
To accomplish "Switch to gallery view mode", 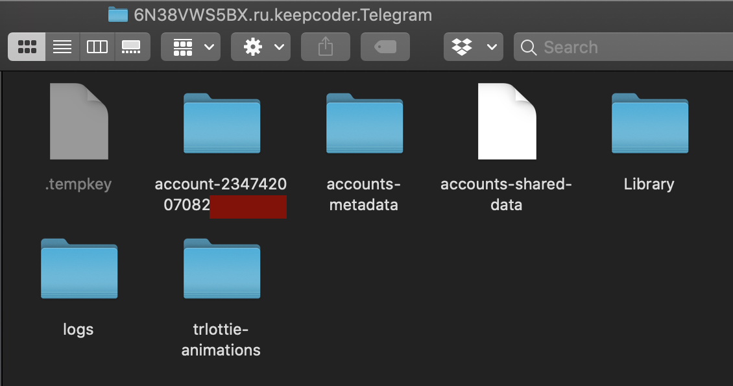I will coord(132,47).
